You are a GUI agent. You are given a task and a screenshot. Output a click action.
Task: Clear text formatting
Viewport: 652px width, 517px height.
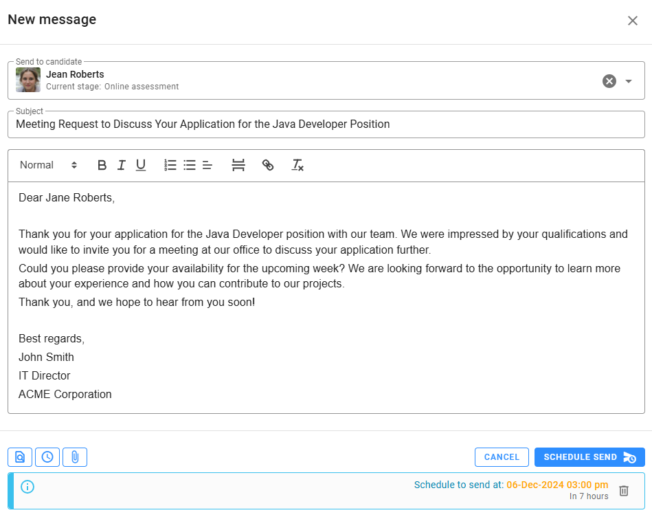297,165
